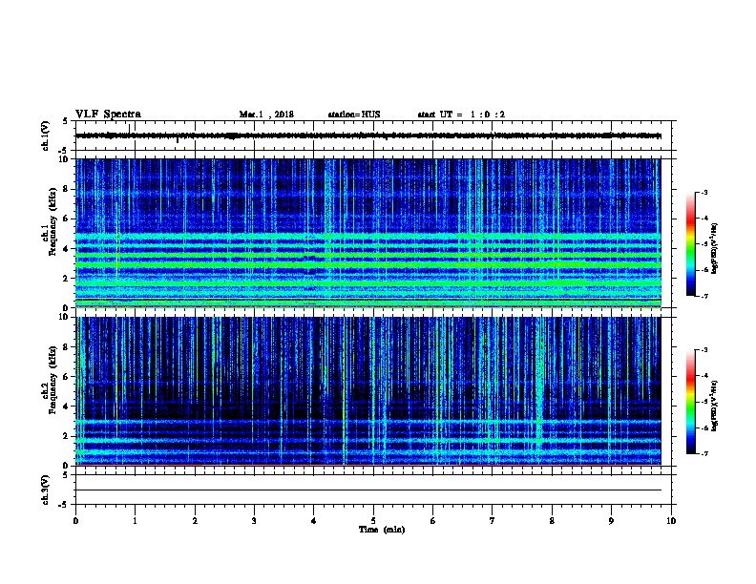Click the time axis tick label "9"

coord(611,521)
